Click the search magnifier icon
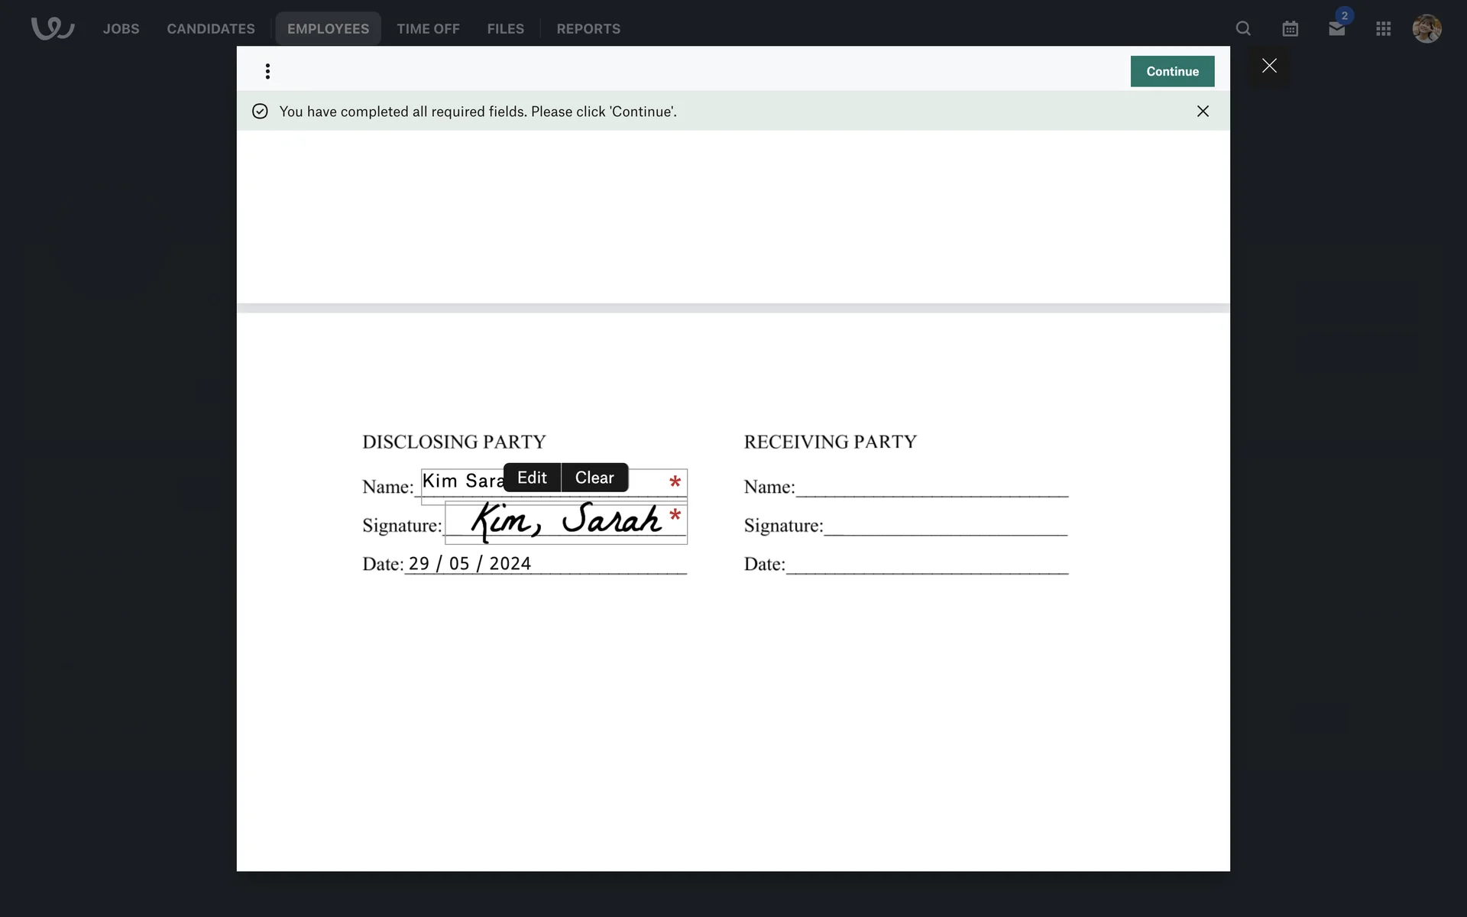Viewport: 1467px width, 917px height. coord(1243,29)
